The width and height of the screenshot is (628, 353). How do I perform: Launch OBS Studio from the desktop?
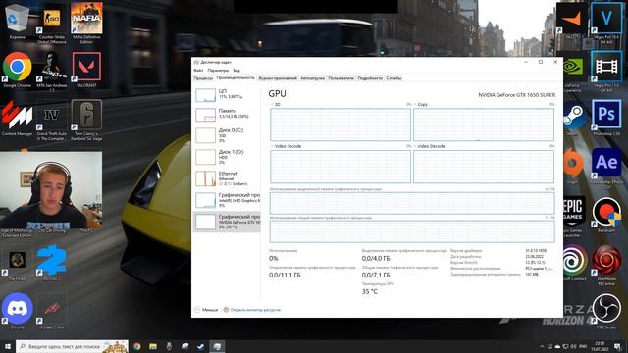[x=606, y=312]
